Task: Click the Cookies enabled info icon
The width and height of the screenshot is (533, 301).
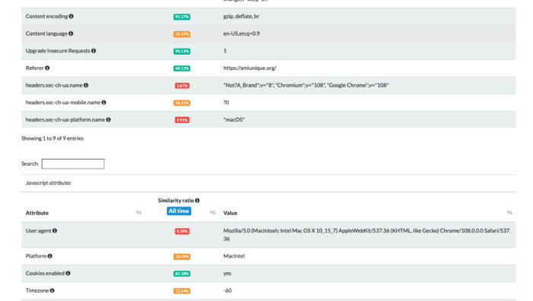Action: click(68, 274)
